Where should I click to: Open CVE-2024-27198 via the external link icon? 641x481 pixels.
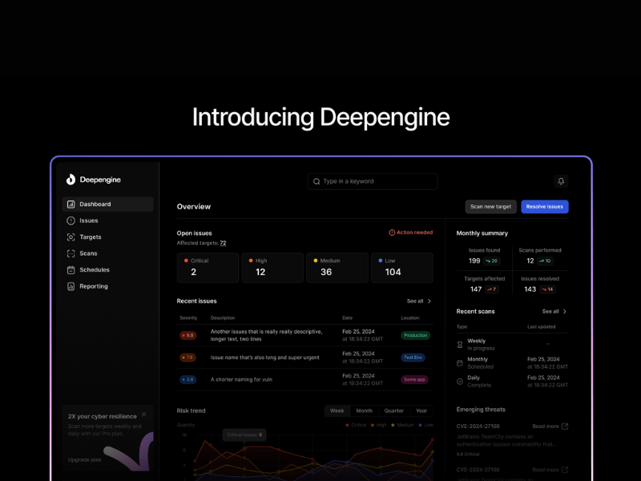[x=565, y=426]
